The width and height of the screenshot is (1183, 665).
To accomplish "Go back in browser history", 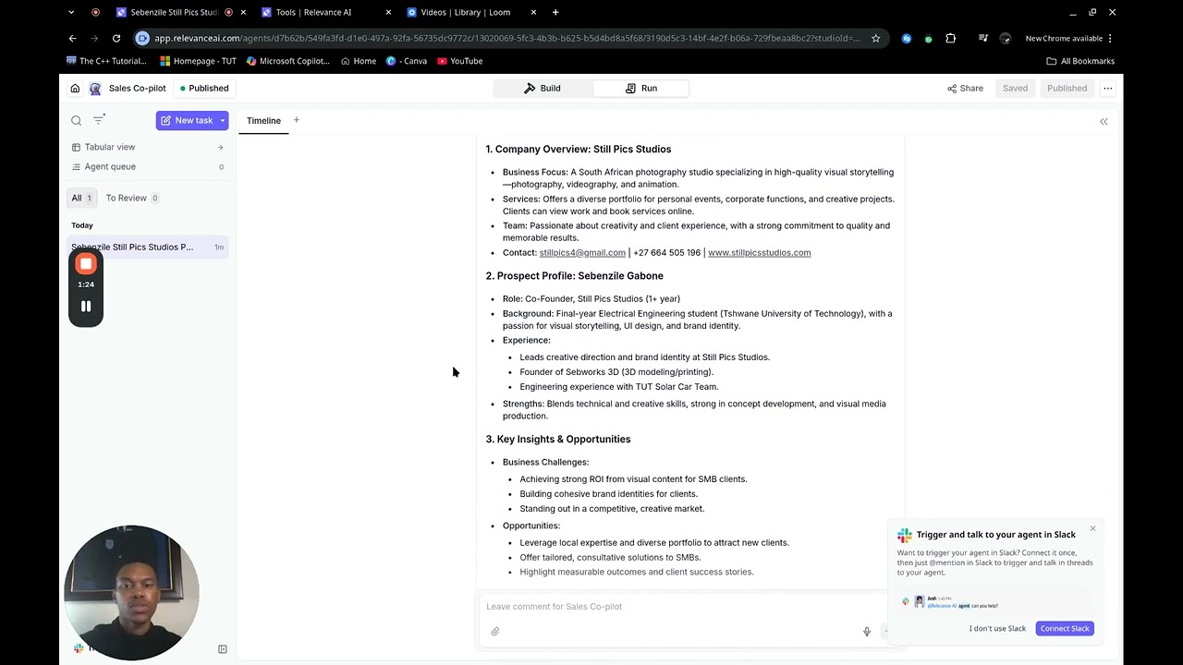I will [72, 38].
